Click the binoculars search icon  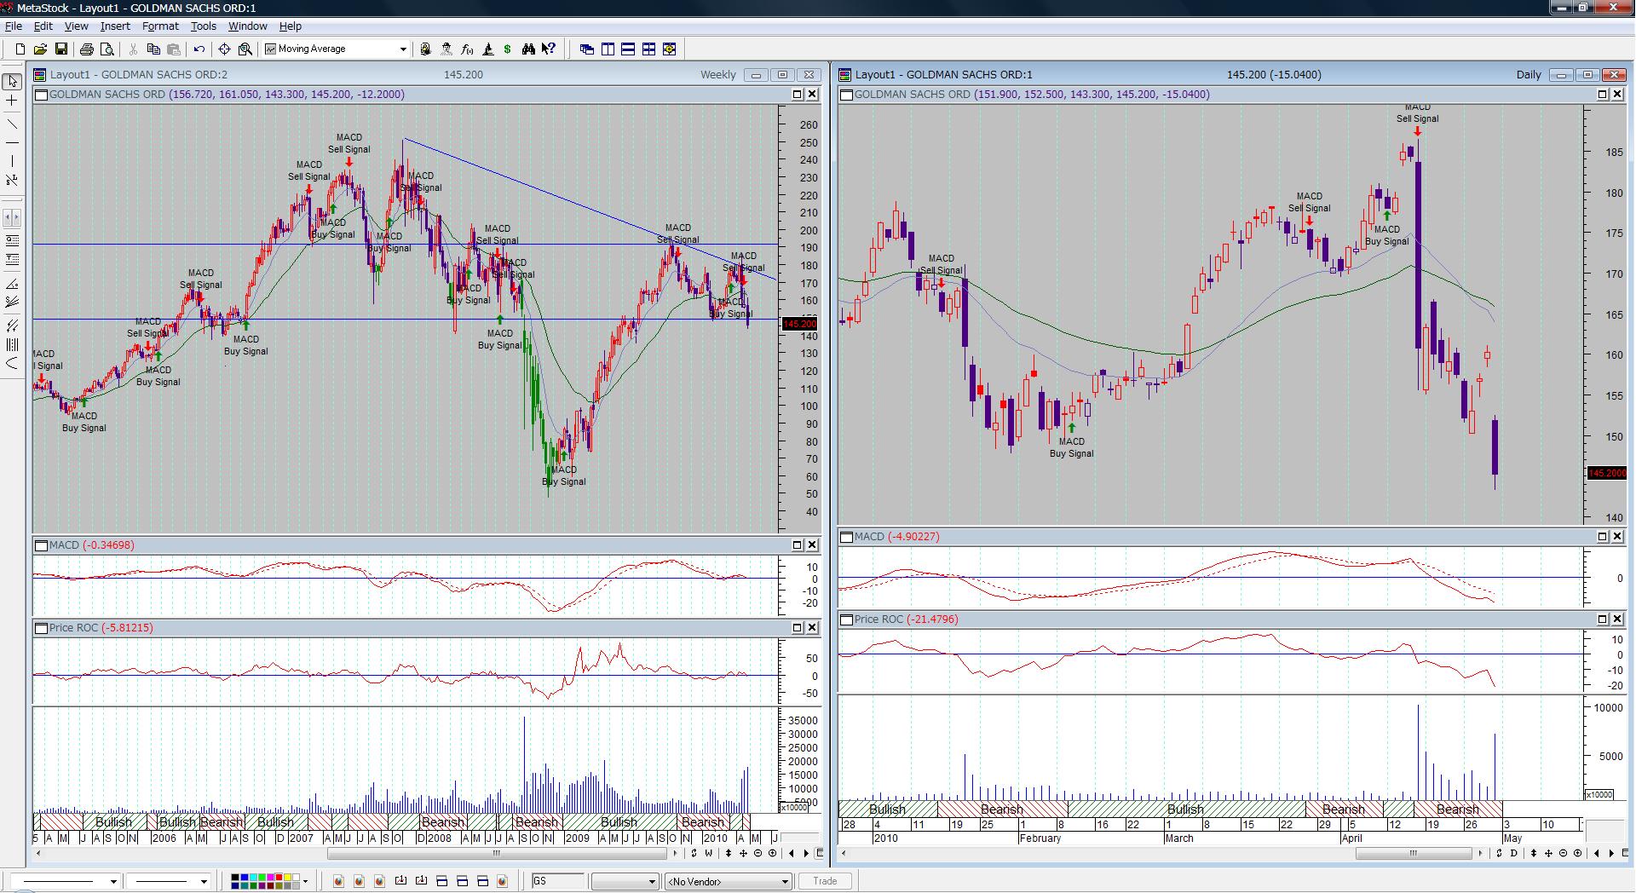pyautogui.click(x=528, y=49)
